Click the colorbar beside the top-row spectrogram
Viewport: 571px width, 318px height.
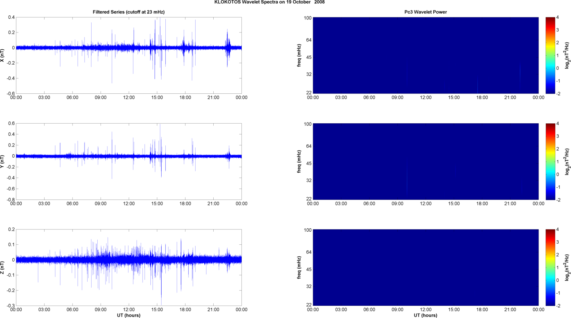tap(550, 55)
